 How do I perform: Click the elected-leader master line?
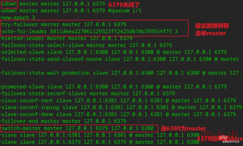(x=66, y=38)
